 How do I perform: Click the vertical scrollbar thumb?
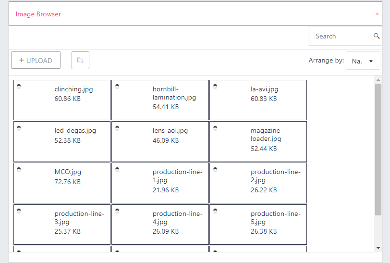coord(378,149)
